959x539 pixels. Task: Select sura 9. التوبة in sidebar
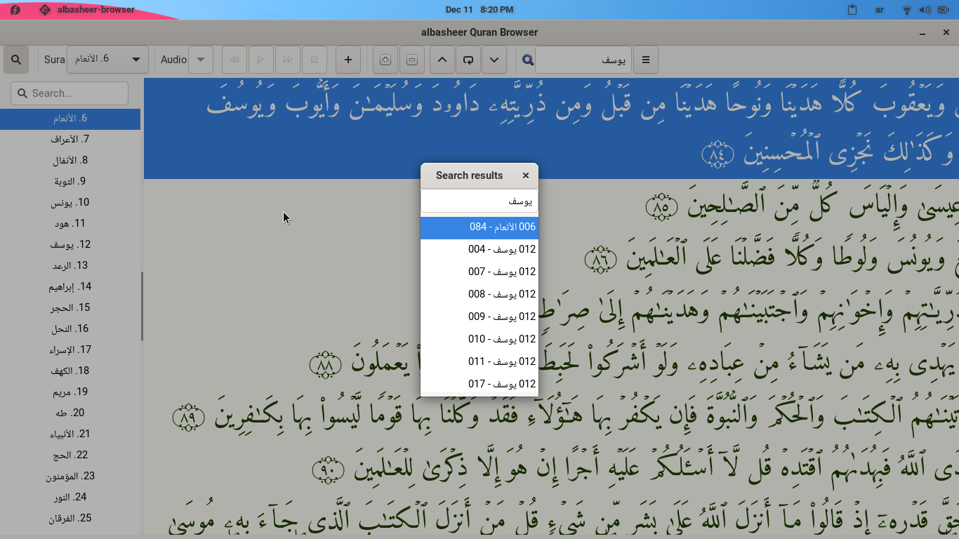pos(70,181)
